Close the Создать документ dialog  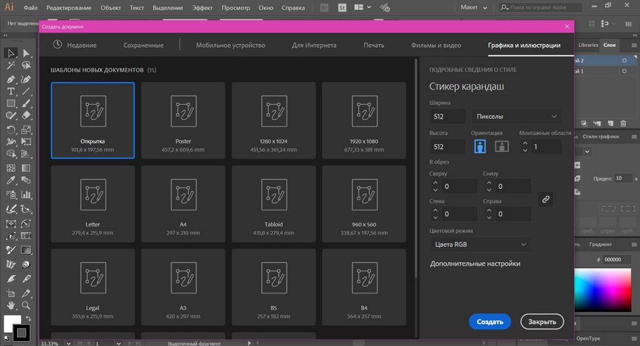click(x=567, y=26)
